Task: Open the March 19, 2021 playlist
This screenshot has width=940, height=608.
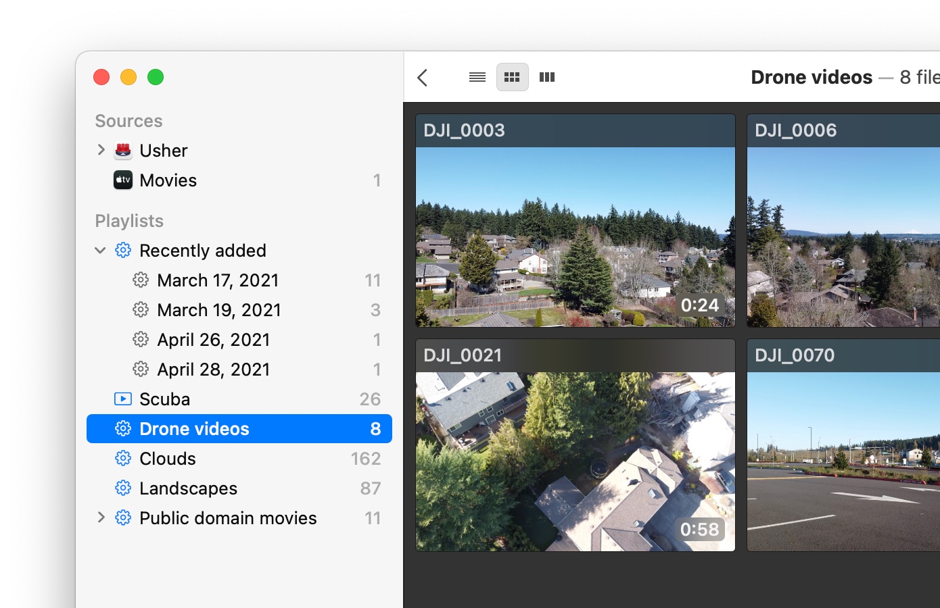Action: click(239, 309)
